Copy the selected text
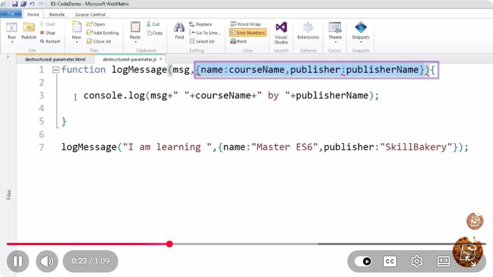The width and height of the screenshot is (493, 277). 155,32
